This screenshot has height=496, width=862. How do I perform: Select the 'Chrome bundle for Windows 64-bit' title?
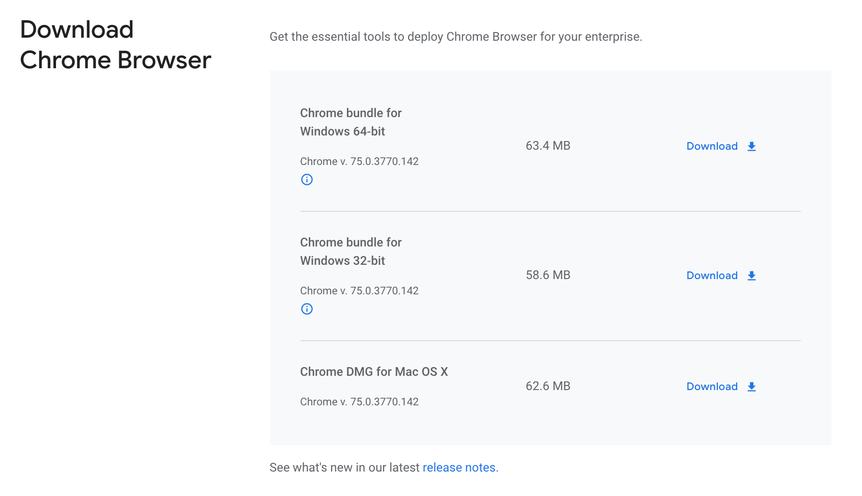[351, 122]
